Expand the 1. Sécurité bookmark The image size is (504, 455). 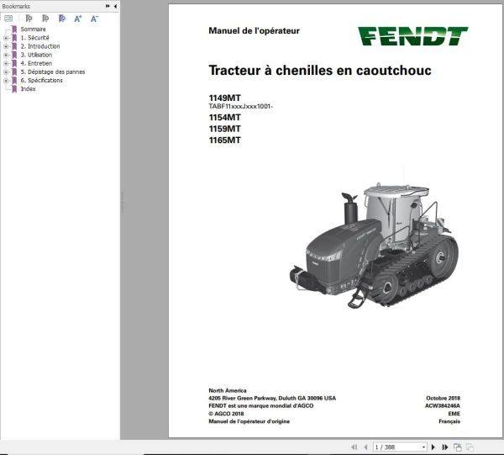(6, 38)
